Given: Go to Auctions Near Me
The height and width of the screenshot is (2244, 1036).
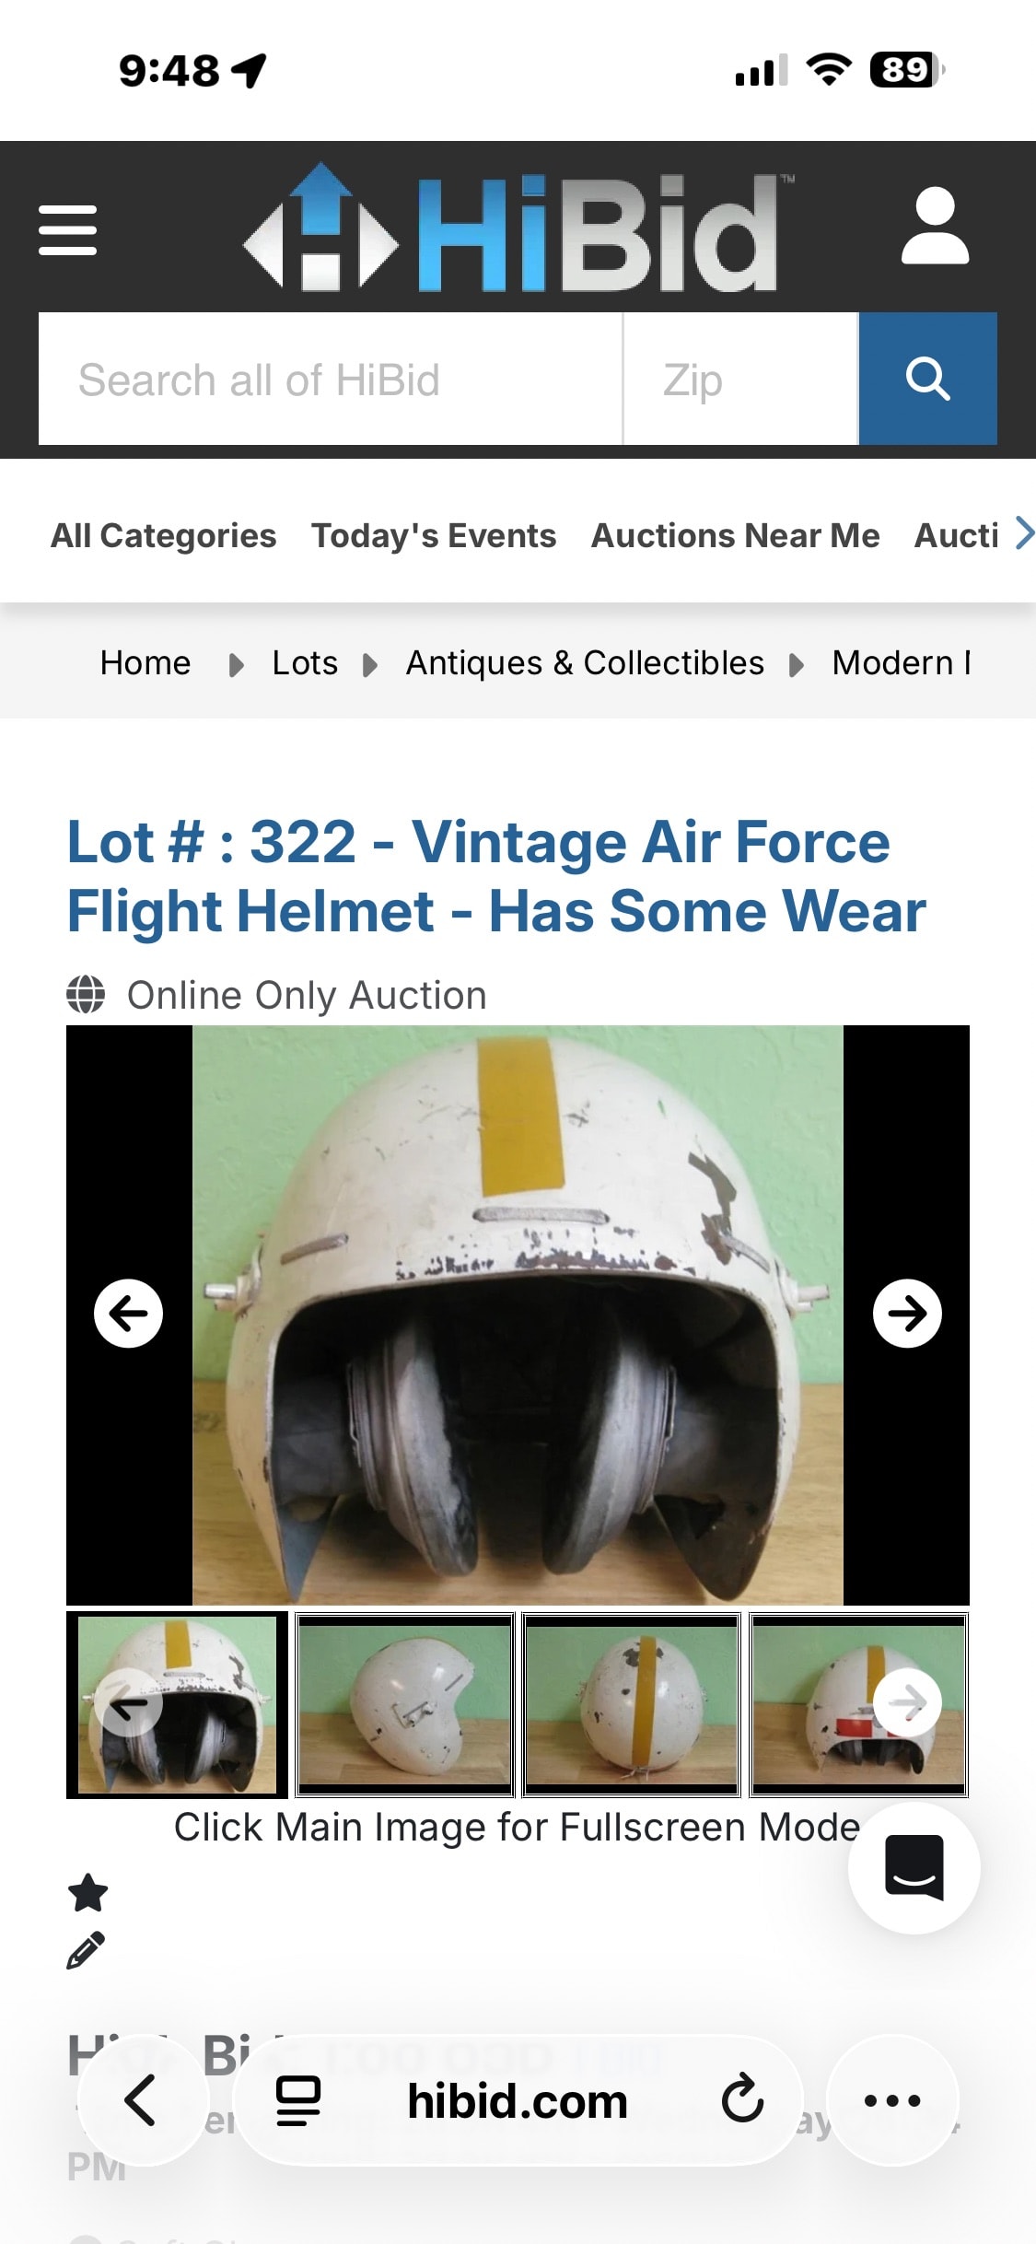Looking at the screenshot, I should (735, 535).
